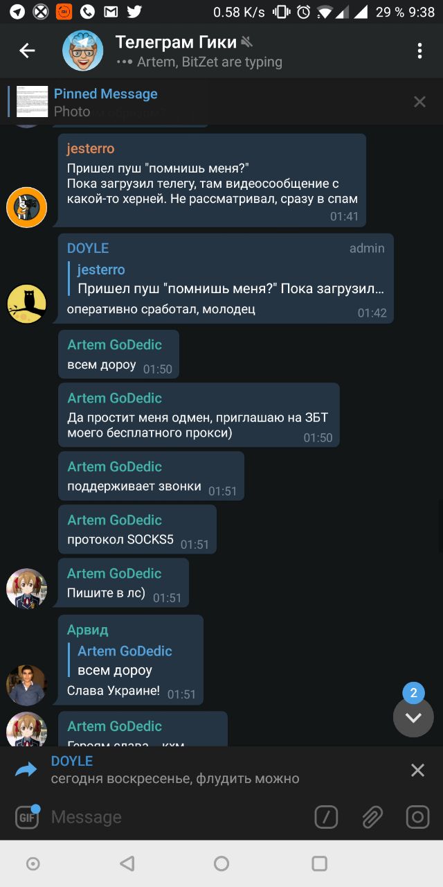This screenshot has width=443, height=887.
Task: Tap the Android home navigation button
Action: pyautogui.click(x=221, y=863)
